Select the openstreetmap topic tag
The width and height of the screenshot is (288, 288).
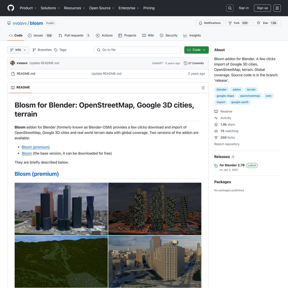point(250,96)
